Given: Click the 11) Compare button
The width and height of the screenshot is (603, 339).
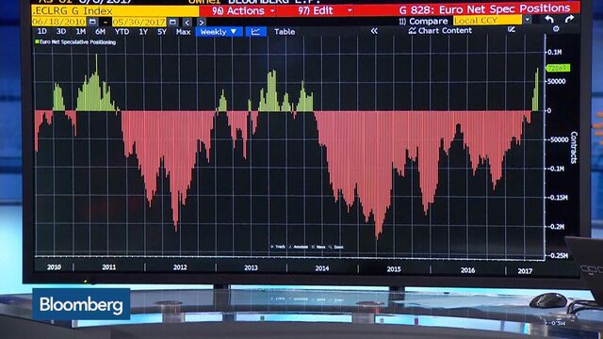Looking at the screenshot, I should 423,21.
